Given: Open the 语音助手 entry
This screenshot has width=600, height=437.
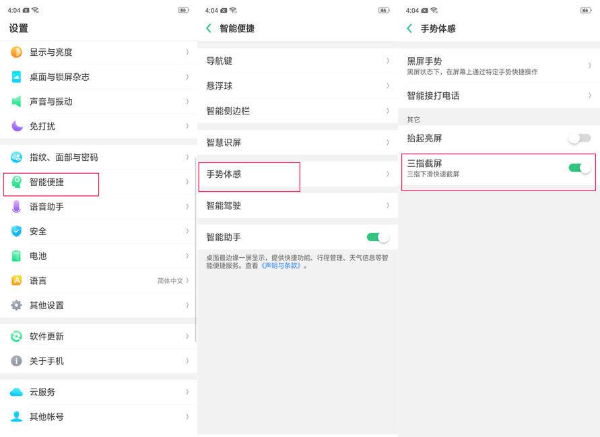Looking at the screenshot, I should [x=98, y=207].
